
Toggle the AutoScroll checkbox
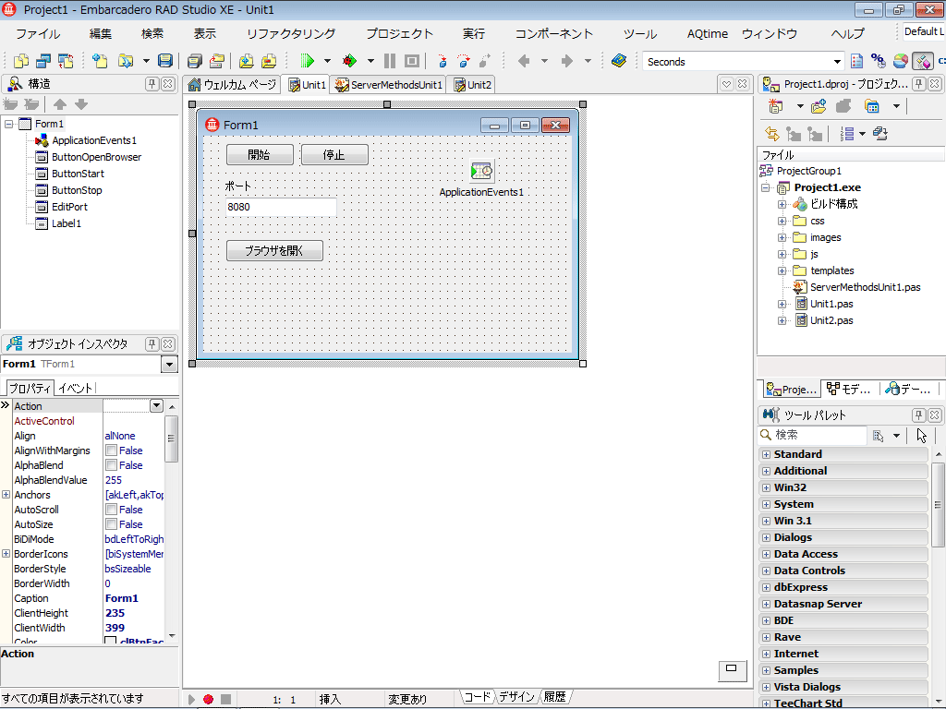click(x=112, y=510)
